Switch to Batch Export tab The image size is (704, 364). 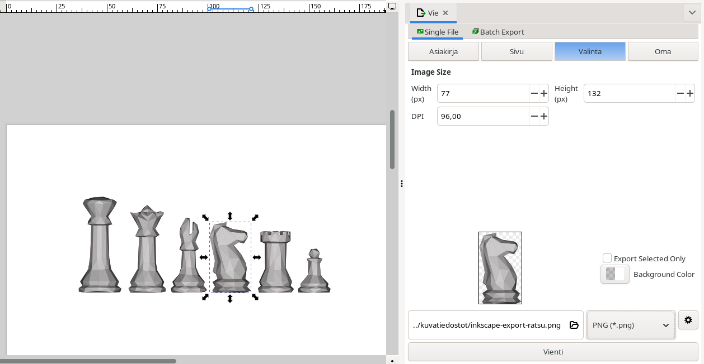[498, 32]
